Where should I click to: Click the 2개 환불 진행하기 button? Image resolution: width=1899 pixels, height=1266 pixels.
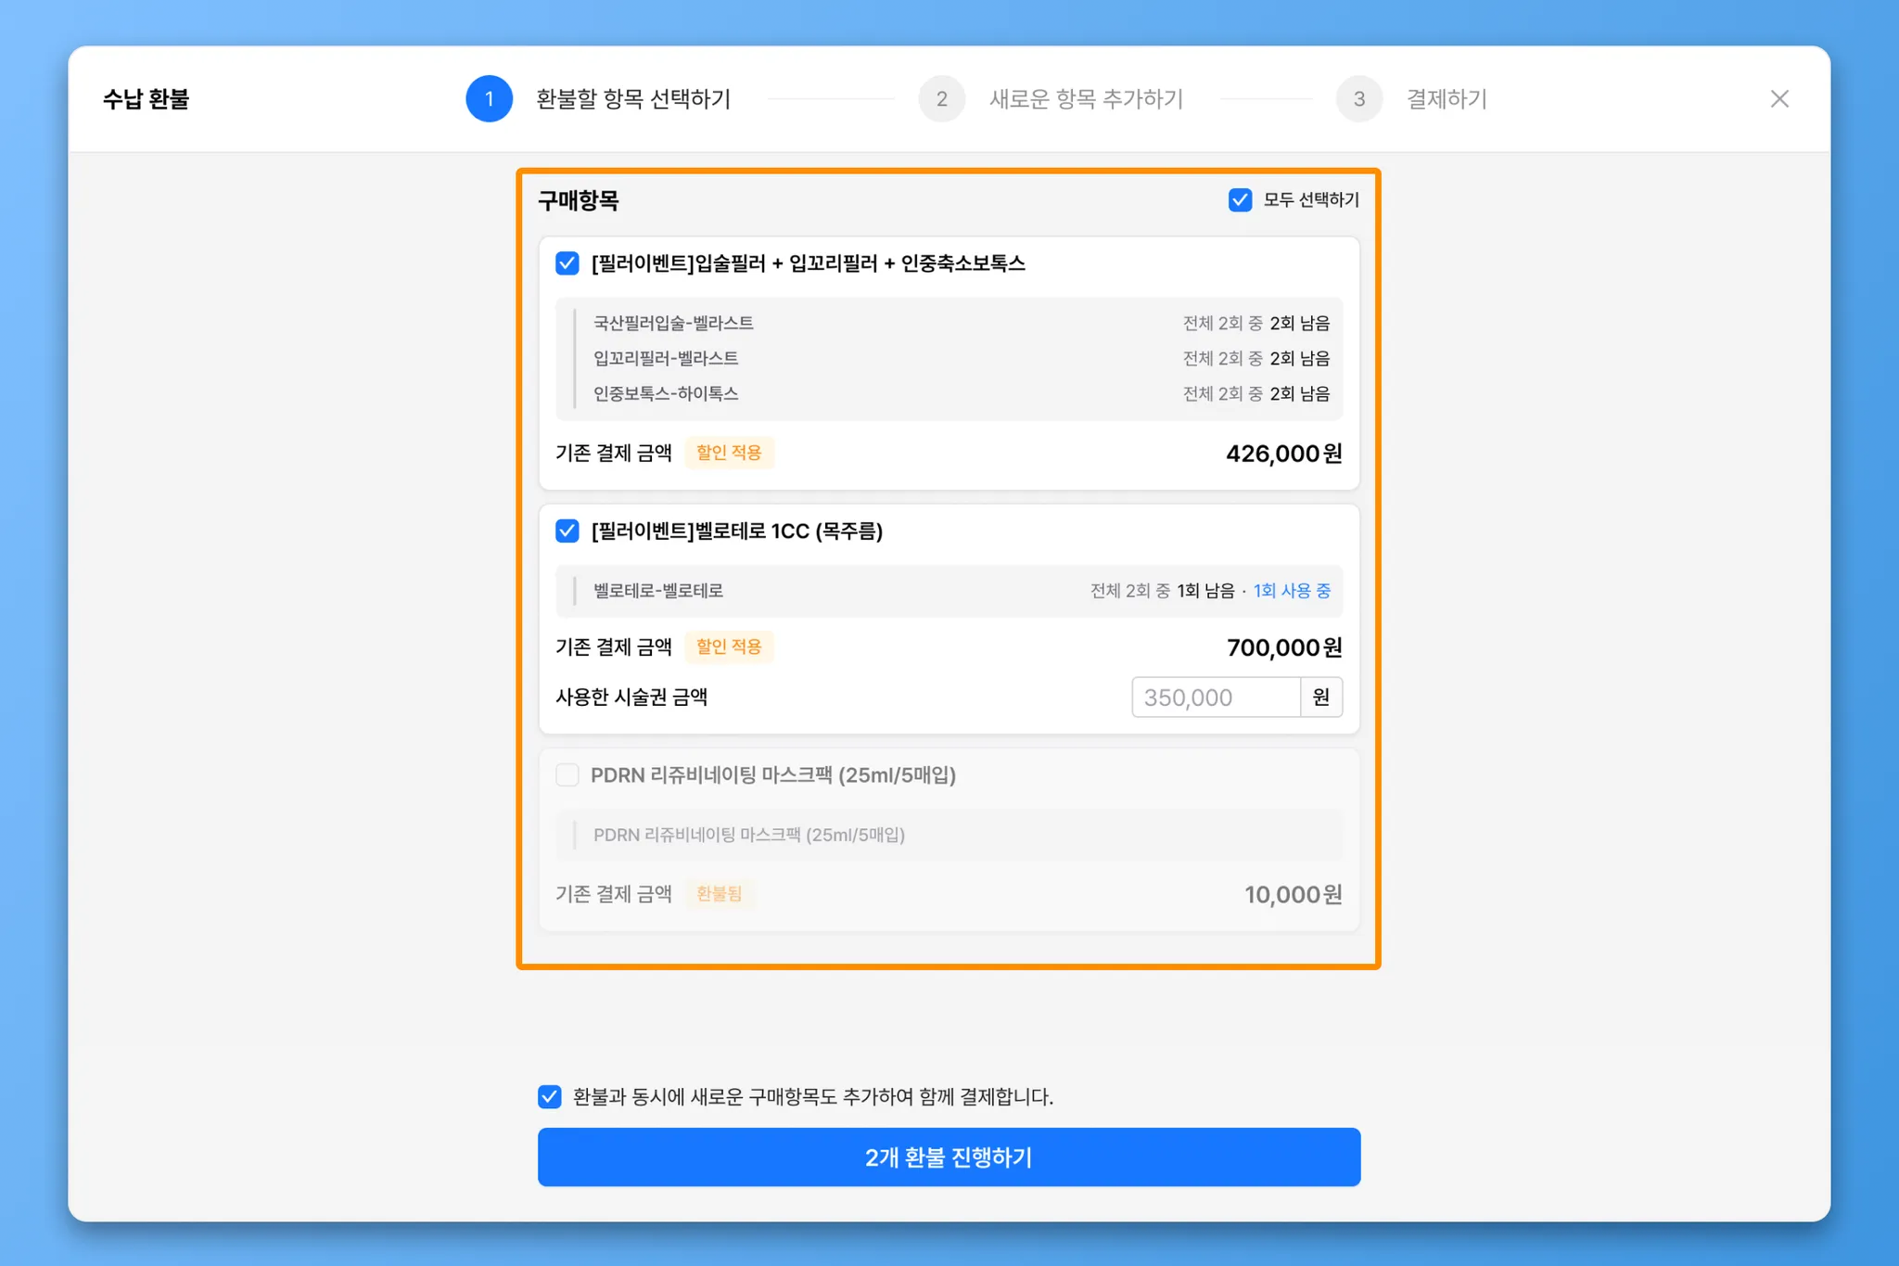click(x=949, y=1157)
